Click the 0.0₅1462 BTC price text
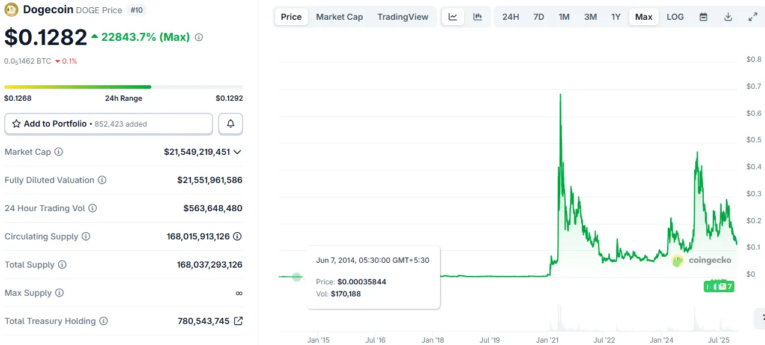Viewport: 765px width, 345px height. click(x=28, y=61)
